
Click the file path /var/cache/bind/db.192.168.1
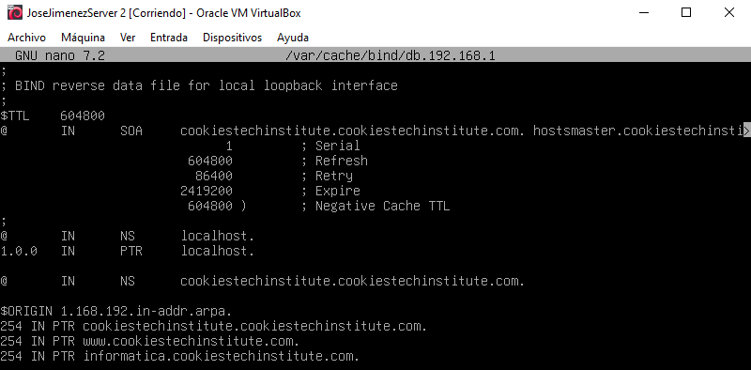(390, 55)
